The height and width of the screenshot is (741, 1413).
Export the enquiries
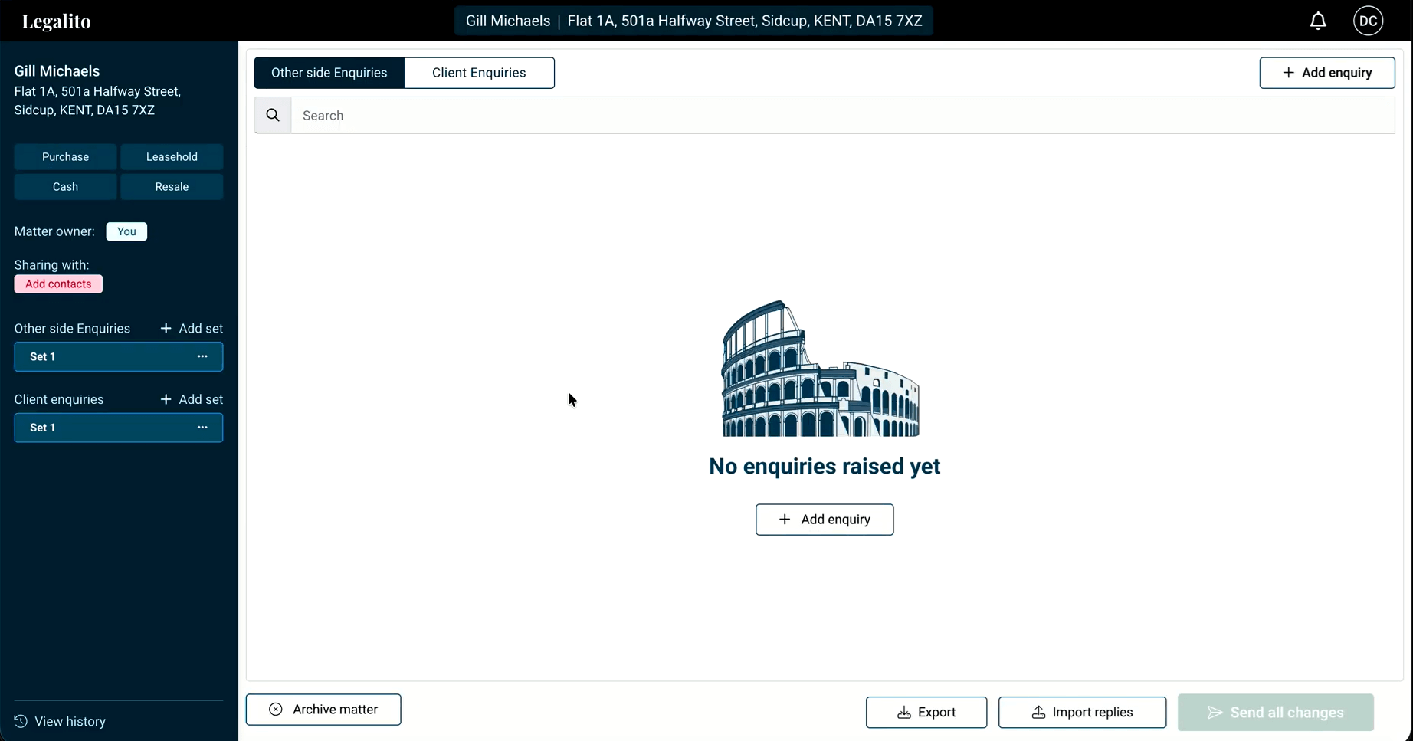pyautogui.click(x=926, y=713)
